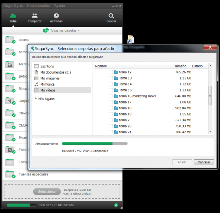Click the CMUA folder icon
Image resolution: width=220 pixels, height=213 pixels.
[10, 125]
